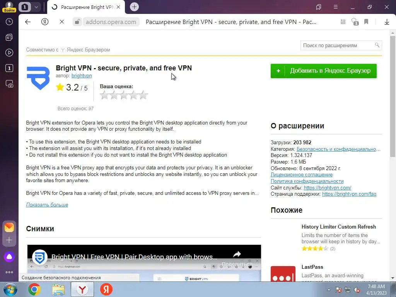Launch Google Chrome from the taskbar

pyautogui.click(x=34, y=289)
